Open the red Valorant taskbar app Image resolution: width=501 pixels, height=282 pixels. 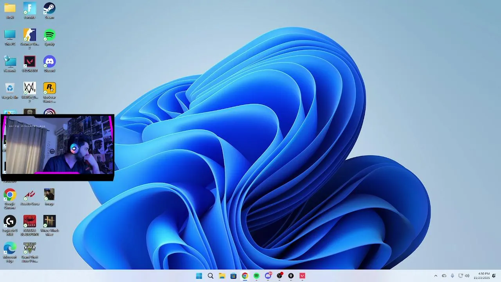(x=302, y=276)
